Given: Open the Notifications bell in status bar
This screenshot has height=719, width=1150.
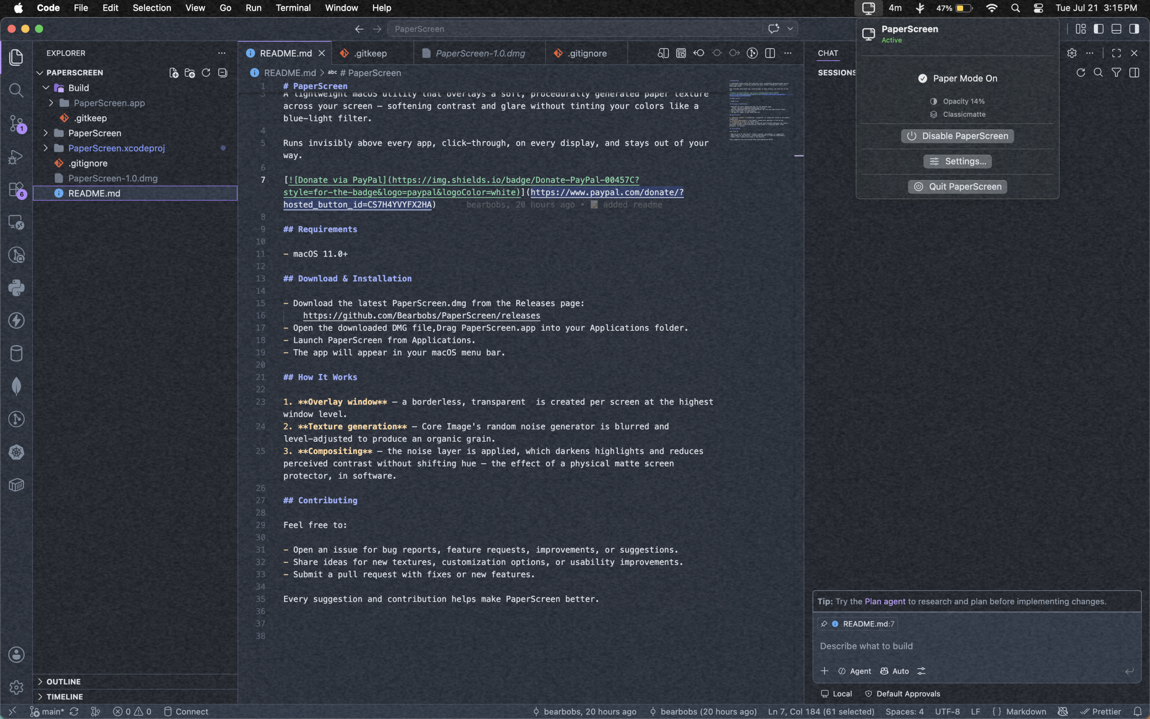Looking at the screenshot, I should pos(1137,711).
